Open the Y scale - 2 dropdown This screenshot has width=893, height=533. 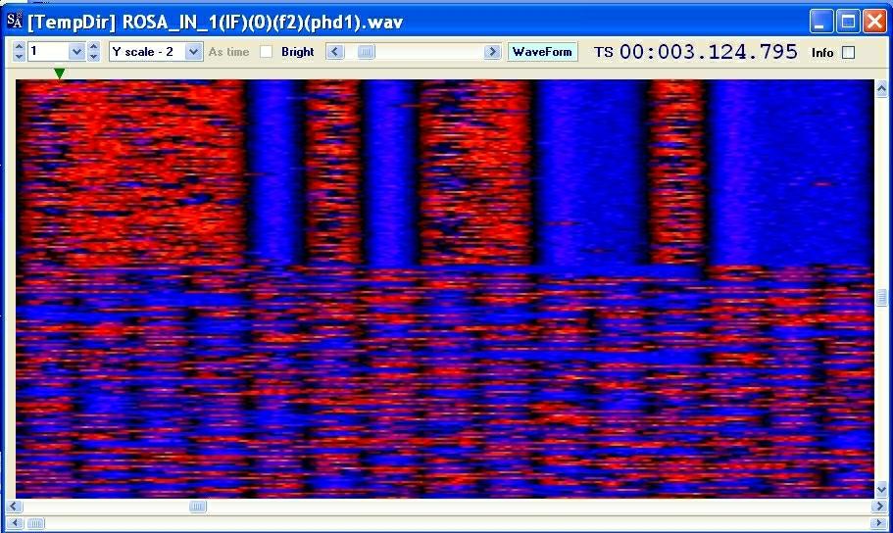pyautogui.click(x=194, y=52)
